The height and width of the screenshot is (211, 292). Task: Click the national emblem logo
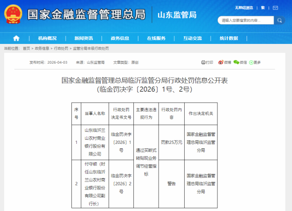[13, 14]
